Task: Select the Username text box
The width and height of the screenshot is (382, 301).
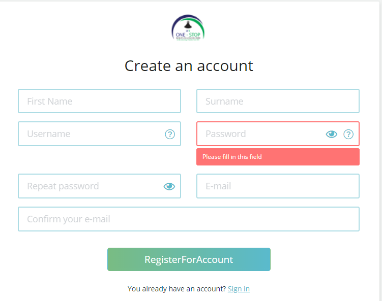Action: click(x=99, y=133)
